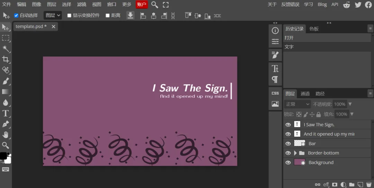Hide the Background layer eye icon
This screenshot has height=188, width=374.
288,162
